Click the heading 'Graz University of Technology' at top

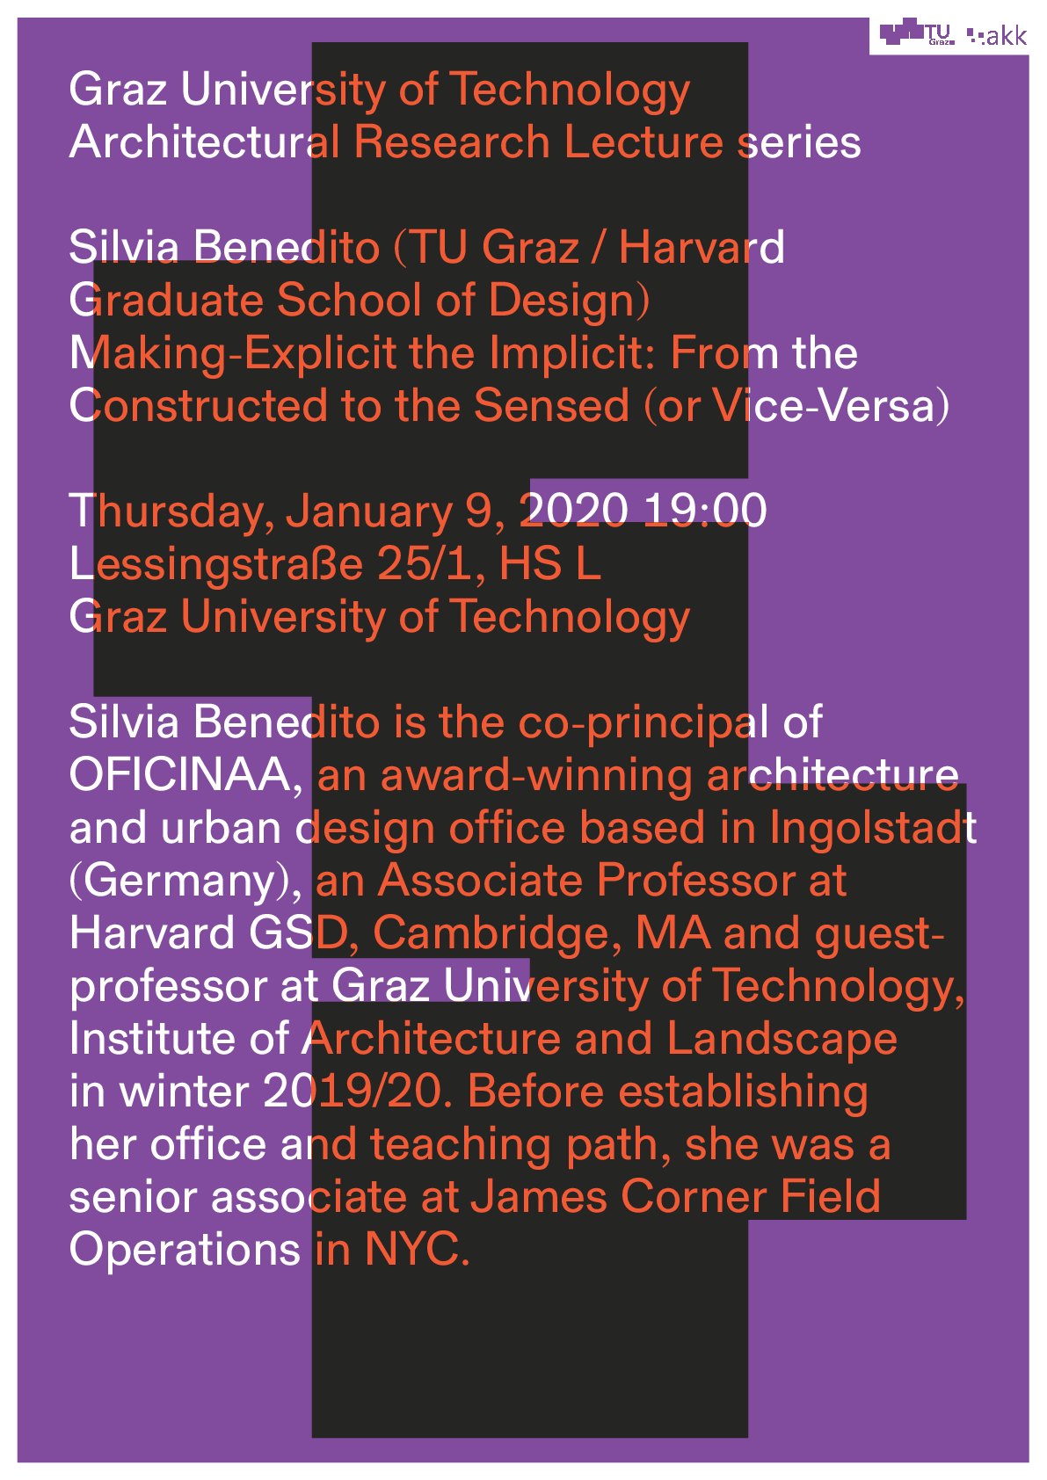pyautogui.click(x=379, y=90)
